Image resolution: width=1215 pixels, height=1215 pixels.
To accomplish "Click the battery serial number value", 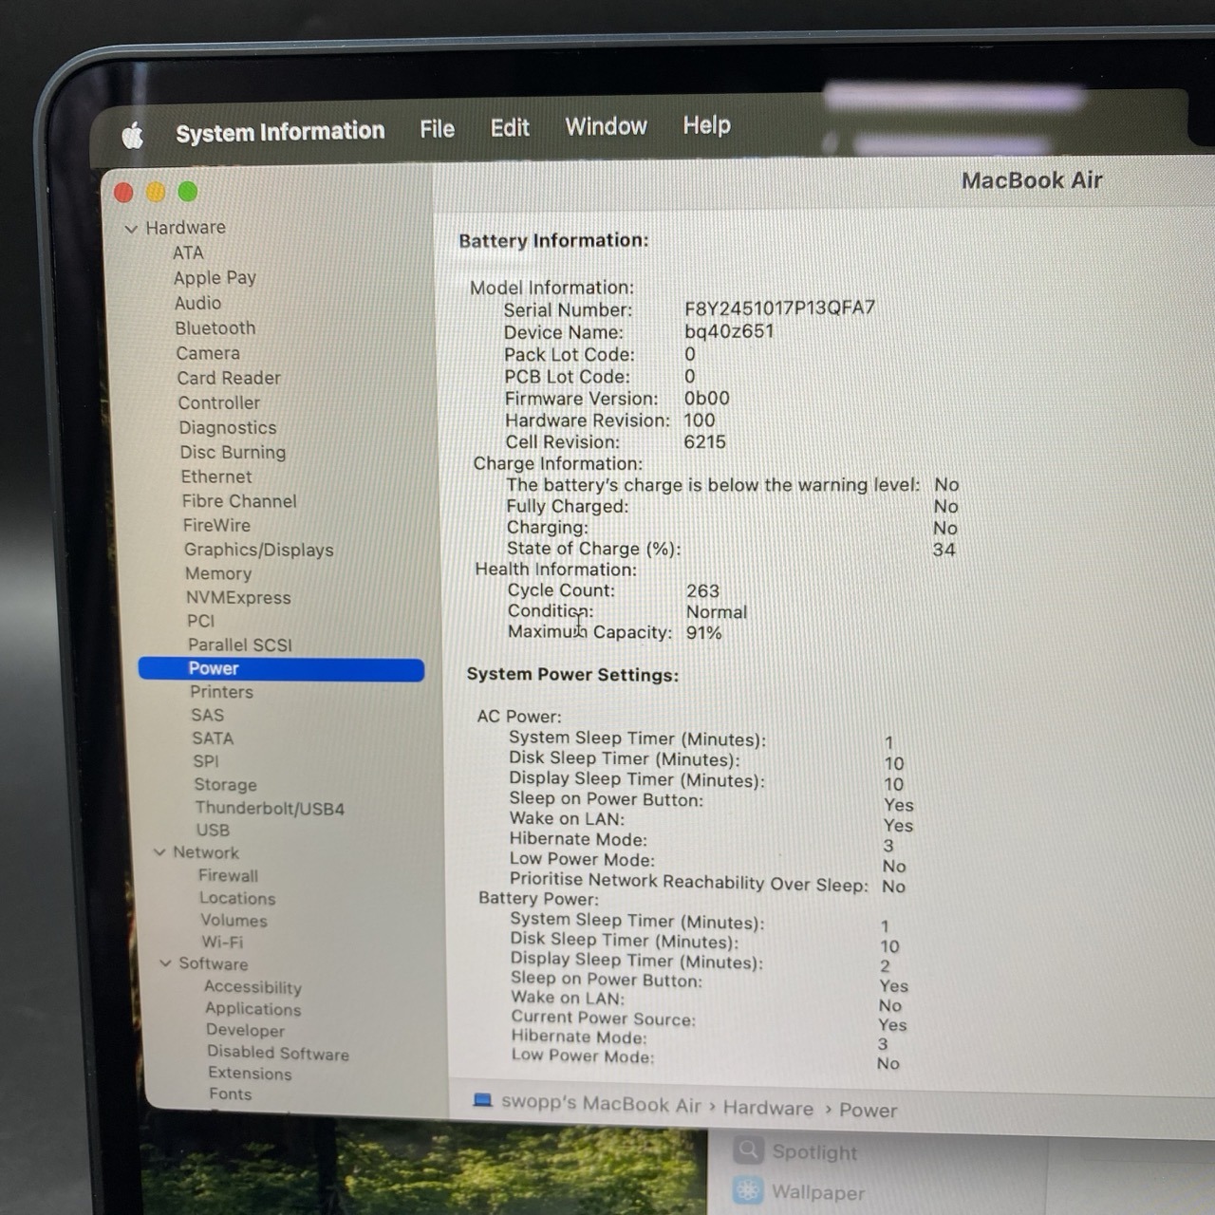I will [779, 308].
